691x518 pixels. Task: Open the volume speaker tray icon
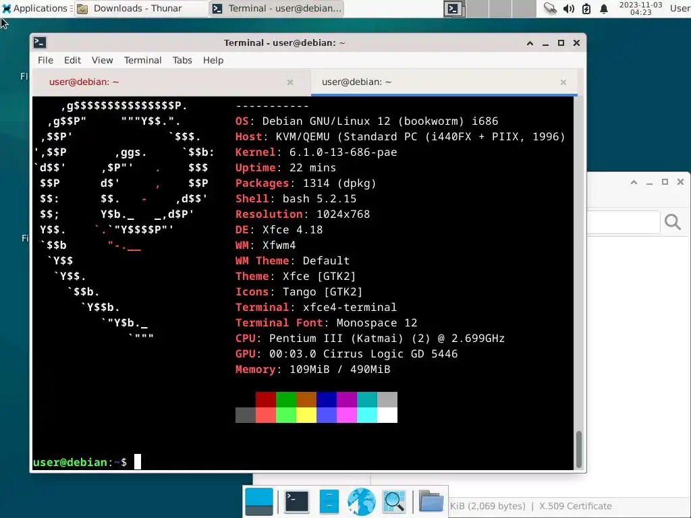pos(568,8)
